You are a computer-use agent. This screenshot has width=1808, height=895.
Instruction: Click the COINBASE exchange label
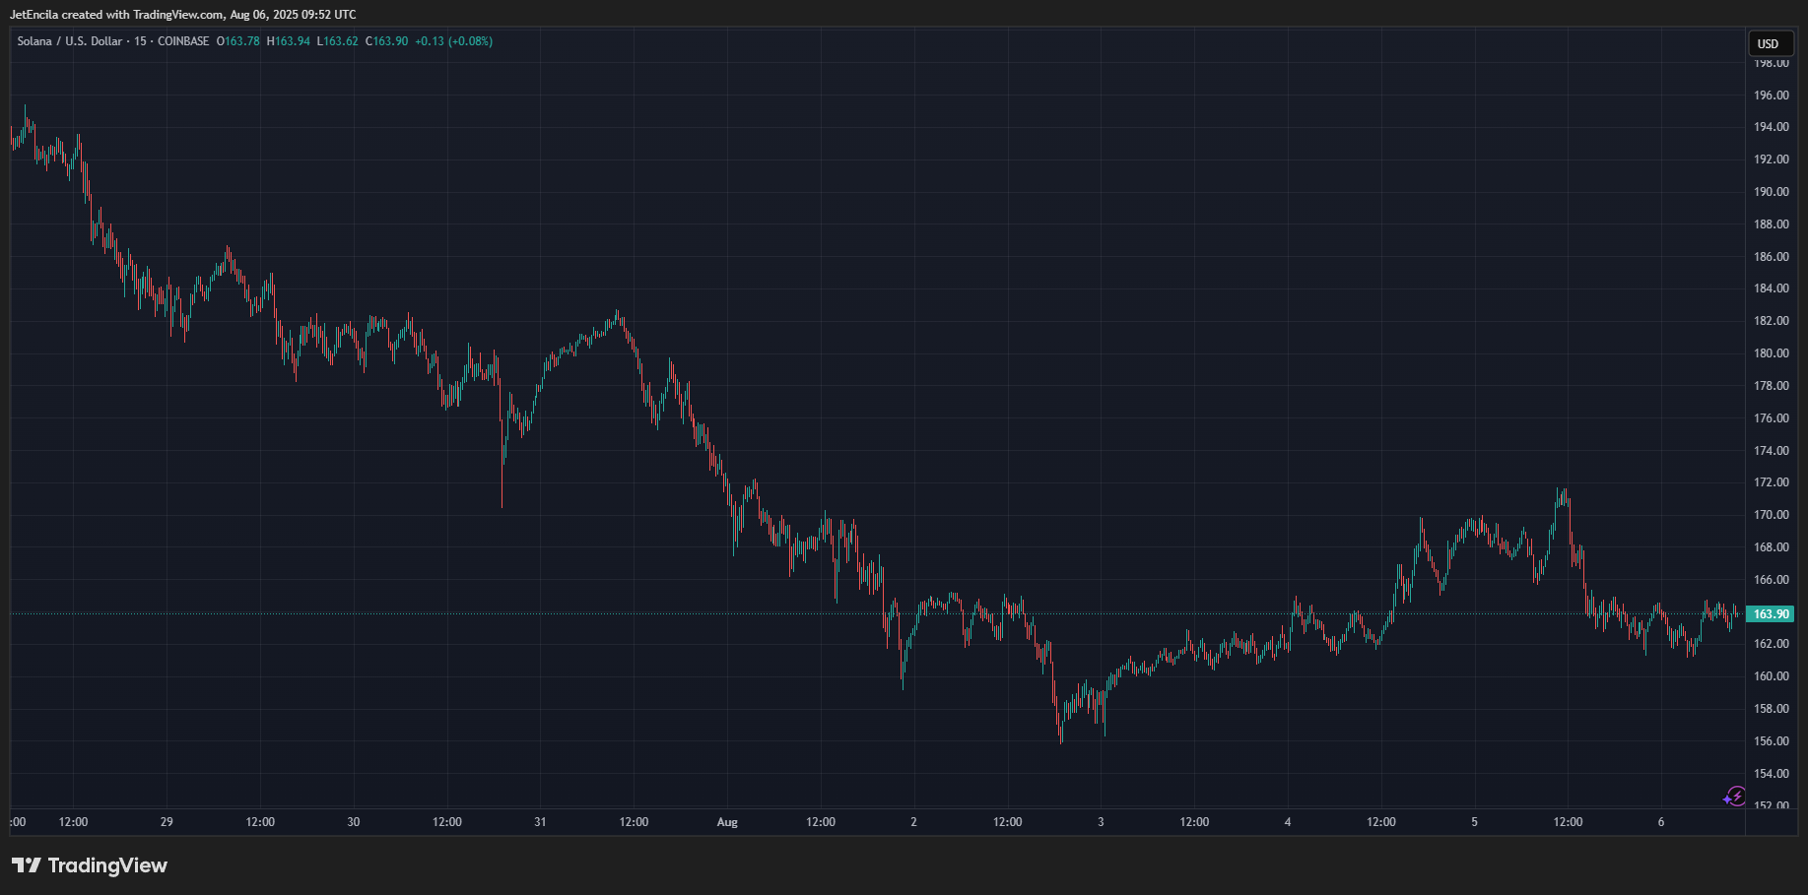click(183, 41)
